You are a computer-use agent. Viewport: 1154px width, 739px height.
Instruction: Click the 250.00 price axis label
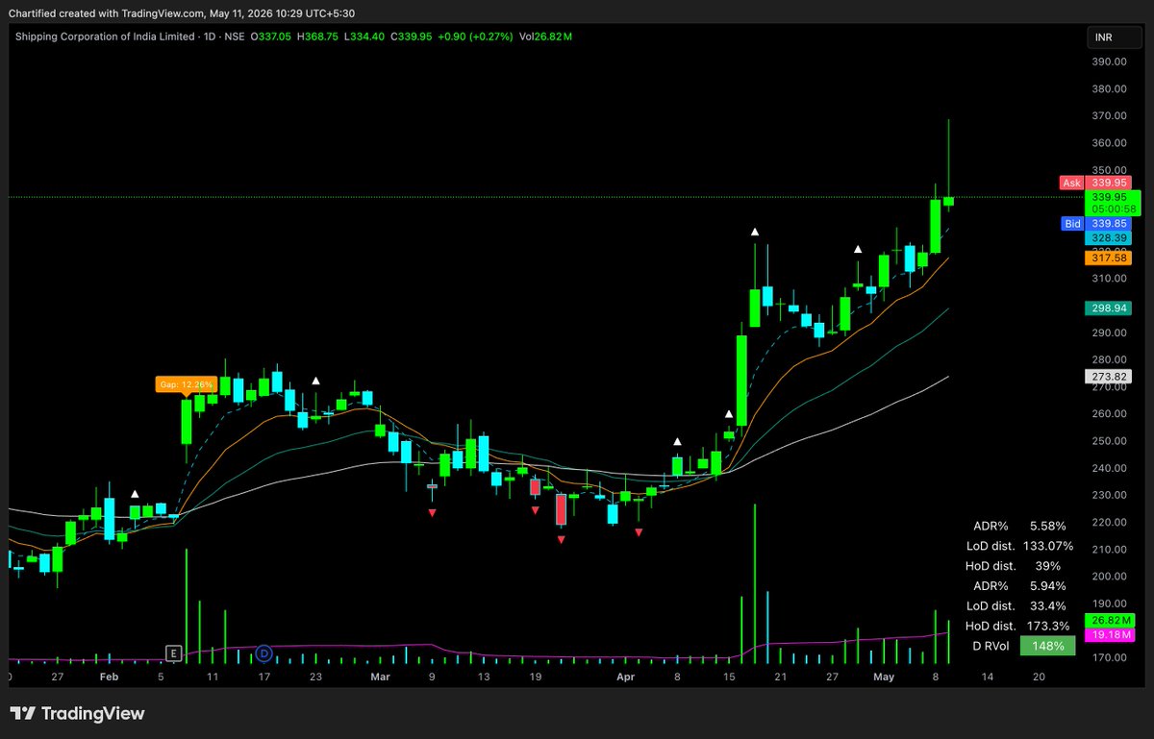[1108, 441]
